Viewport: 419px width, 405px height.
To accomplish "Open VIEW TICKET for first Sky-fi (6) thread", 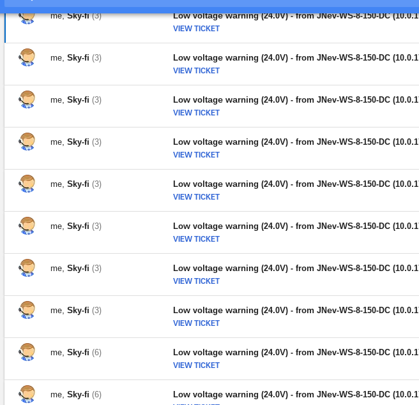I will coord(196,365).
